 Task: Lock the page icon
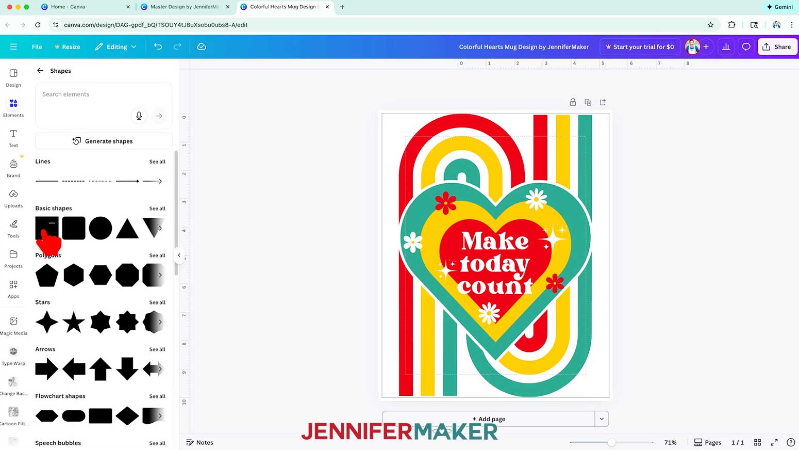pyautogui.click(x=573, y=102)
